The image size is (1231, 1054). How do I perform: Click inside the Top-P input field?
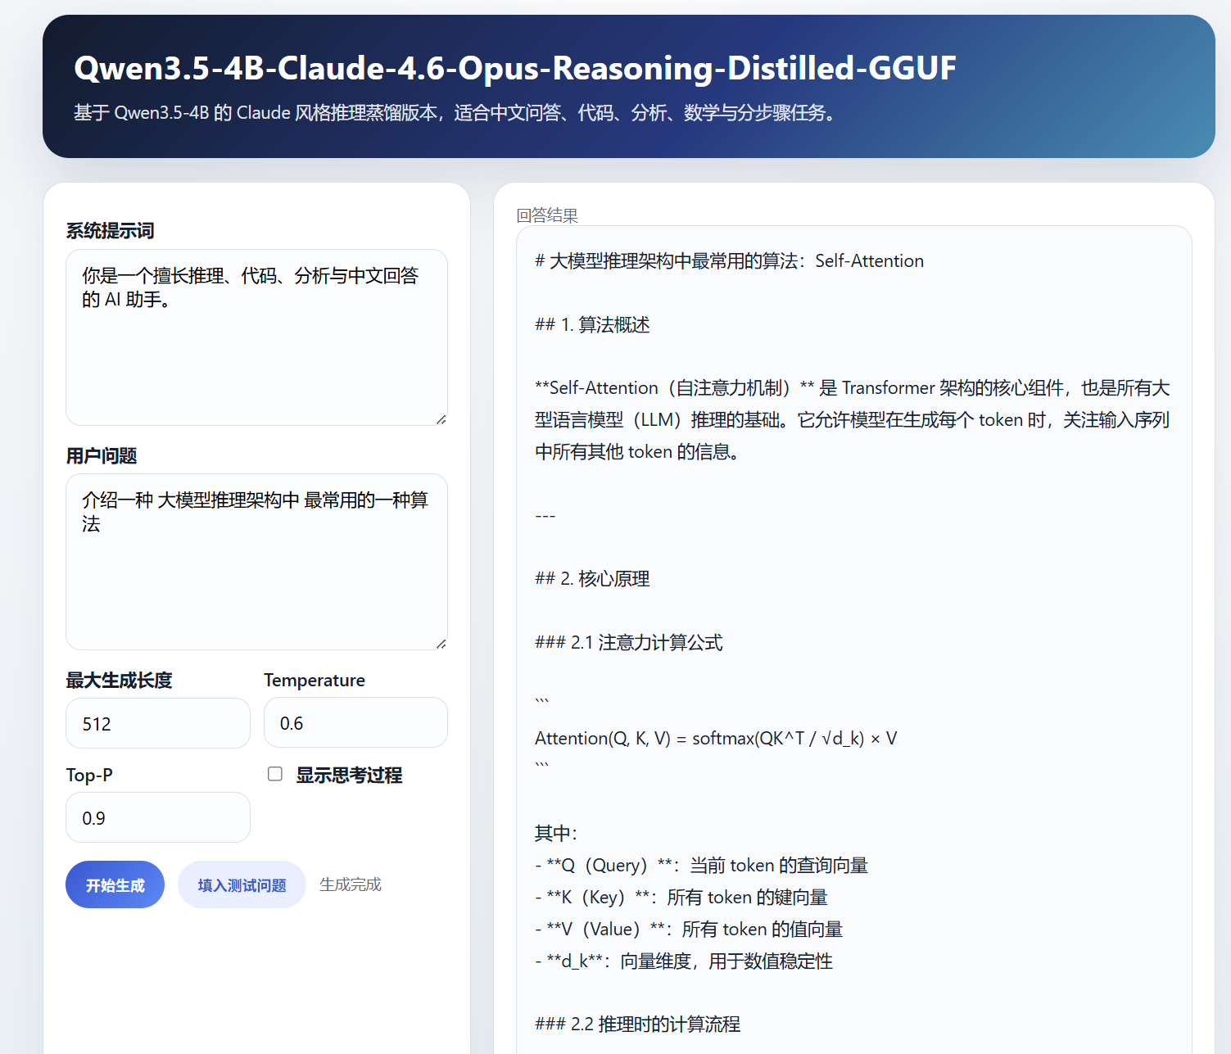(157, 817)
